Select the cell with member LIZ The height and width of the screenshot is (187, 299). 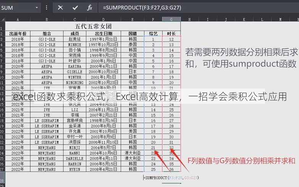tap(74, 110)
